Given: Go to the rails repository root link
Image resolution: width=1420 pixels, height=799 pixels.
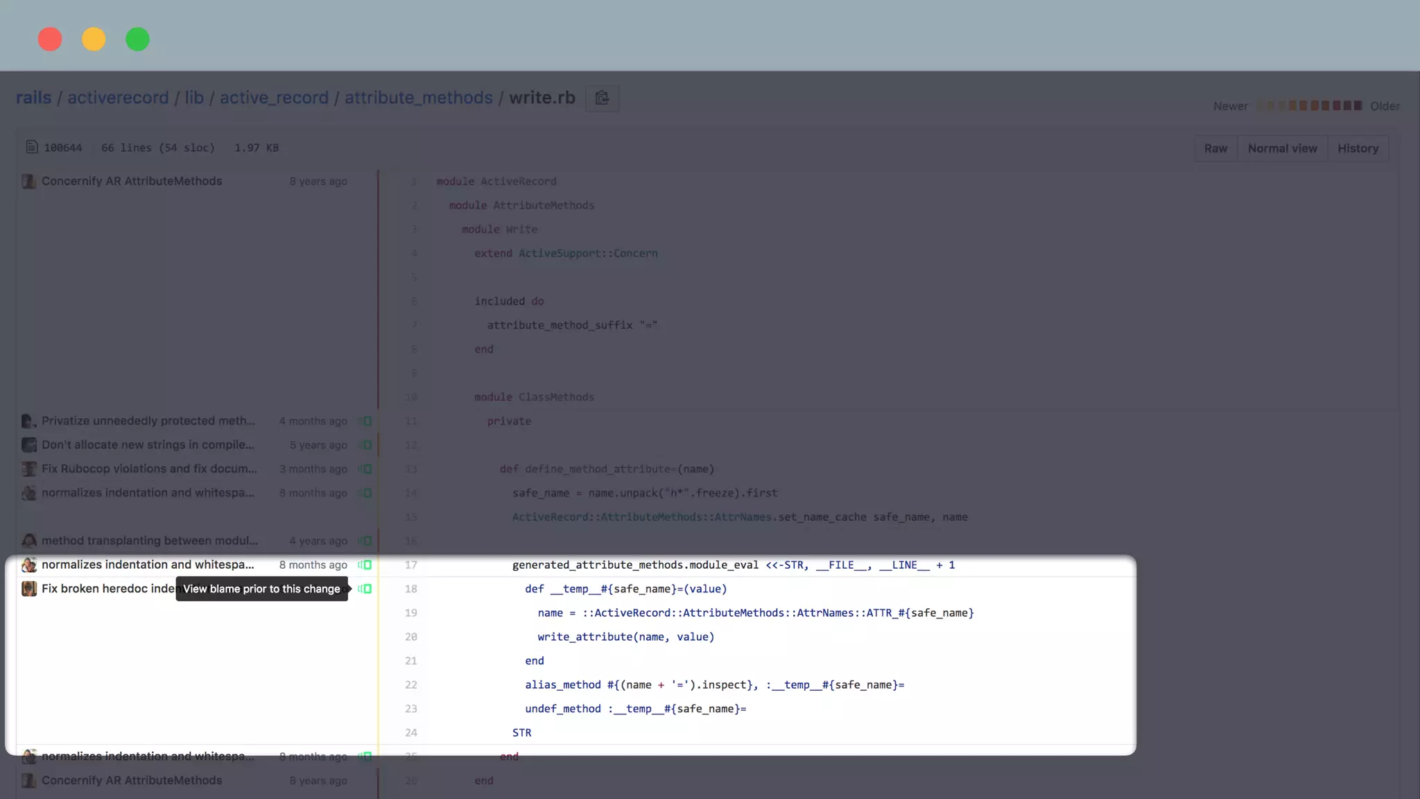Looking at the screenshot, I should (x=33, y=98).
